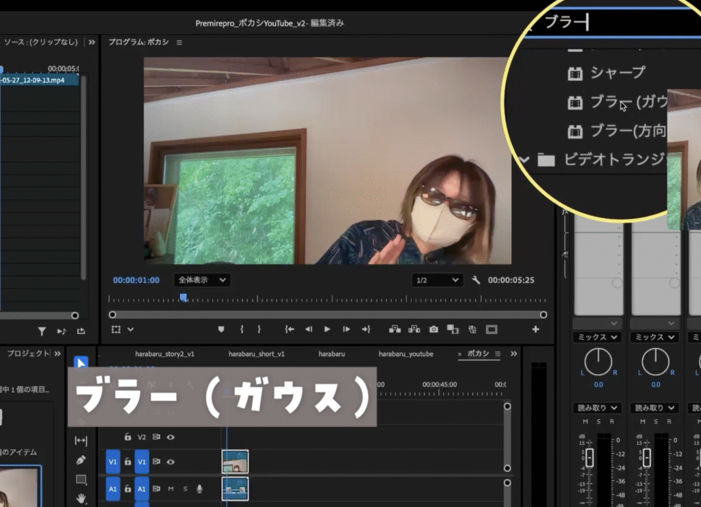Viewport: 701px width, 507px height.
Task: Open the second ミックス dropdown
Action: pyautogui.click(x=655, y=337)
